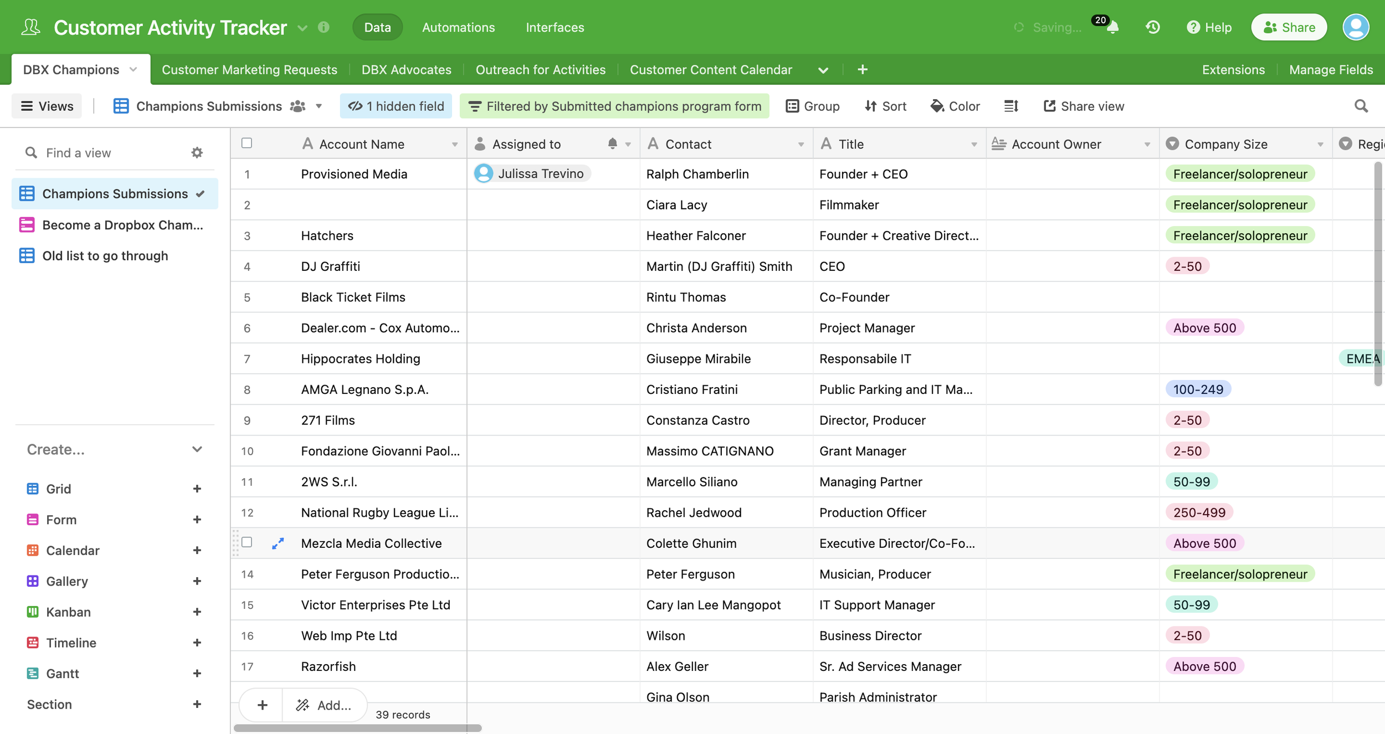Open Account Owner column menu arrow
Image resolution: width=1385 pixels, height=734 pixels.
pyautogui.click(x=1147, y=145)
